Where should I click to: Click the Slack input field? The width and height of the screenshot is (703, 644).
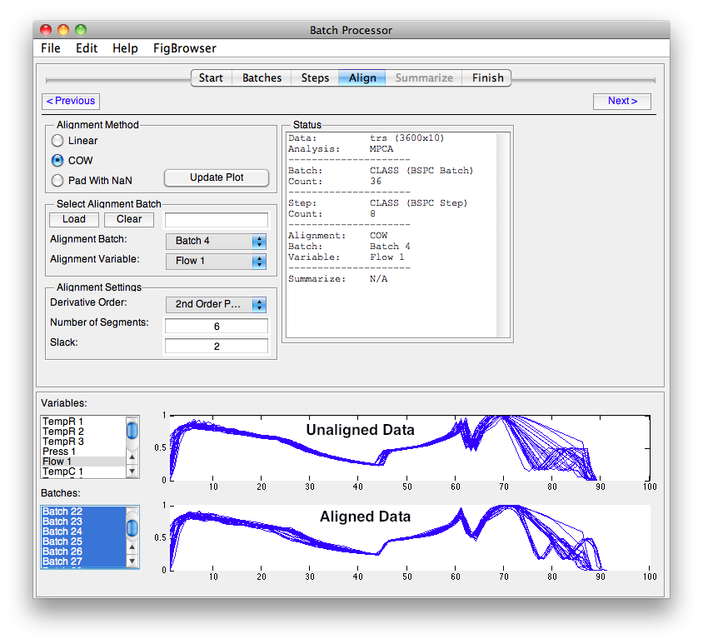216,346
